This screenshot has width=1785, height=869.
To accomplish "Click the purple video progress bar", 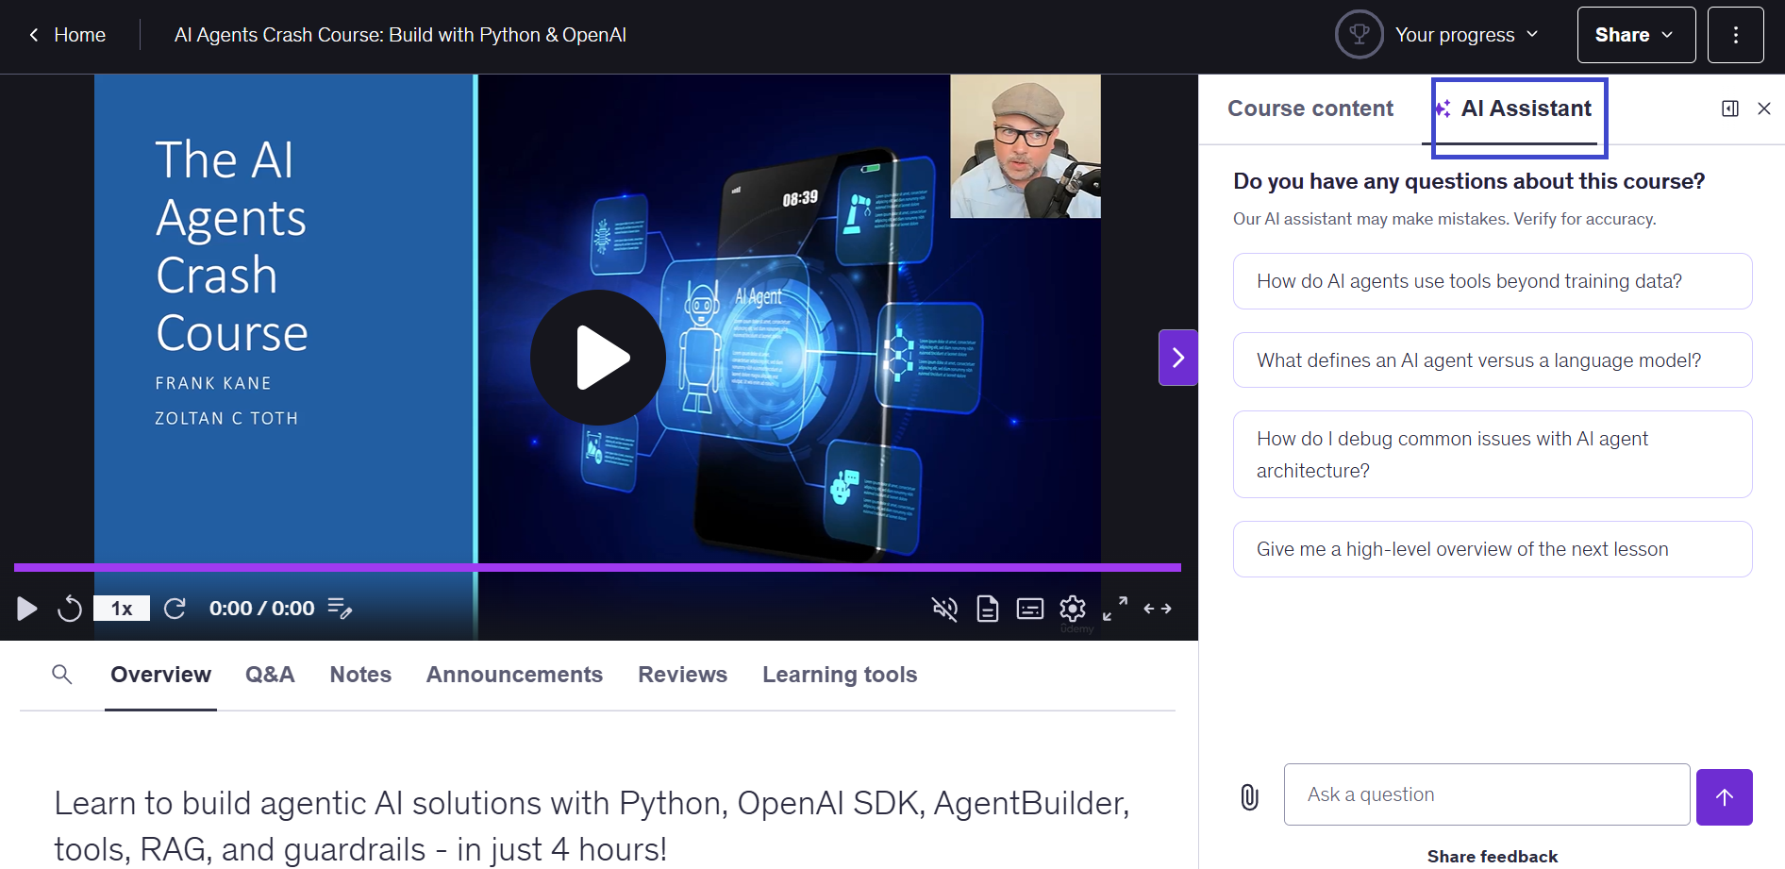I will click(597, 567).
